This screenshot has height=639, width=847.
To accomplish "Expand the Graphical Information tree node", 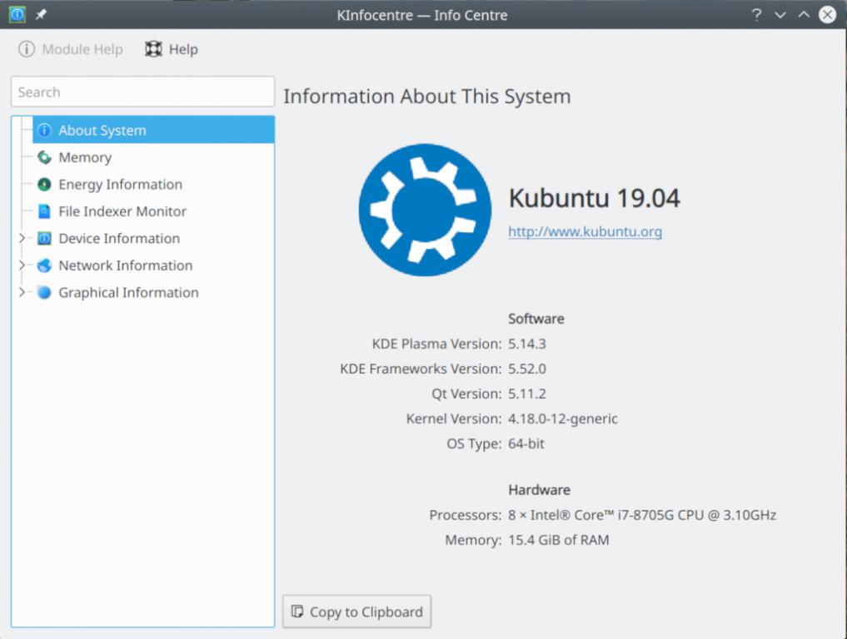I will click(22, 293).
